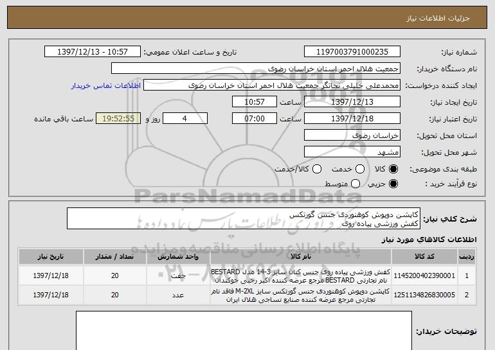
Task: Click the general need description text box
Action: click(x=244, y=218)
